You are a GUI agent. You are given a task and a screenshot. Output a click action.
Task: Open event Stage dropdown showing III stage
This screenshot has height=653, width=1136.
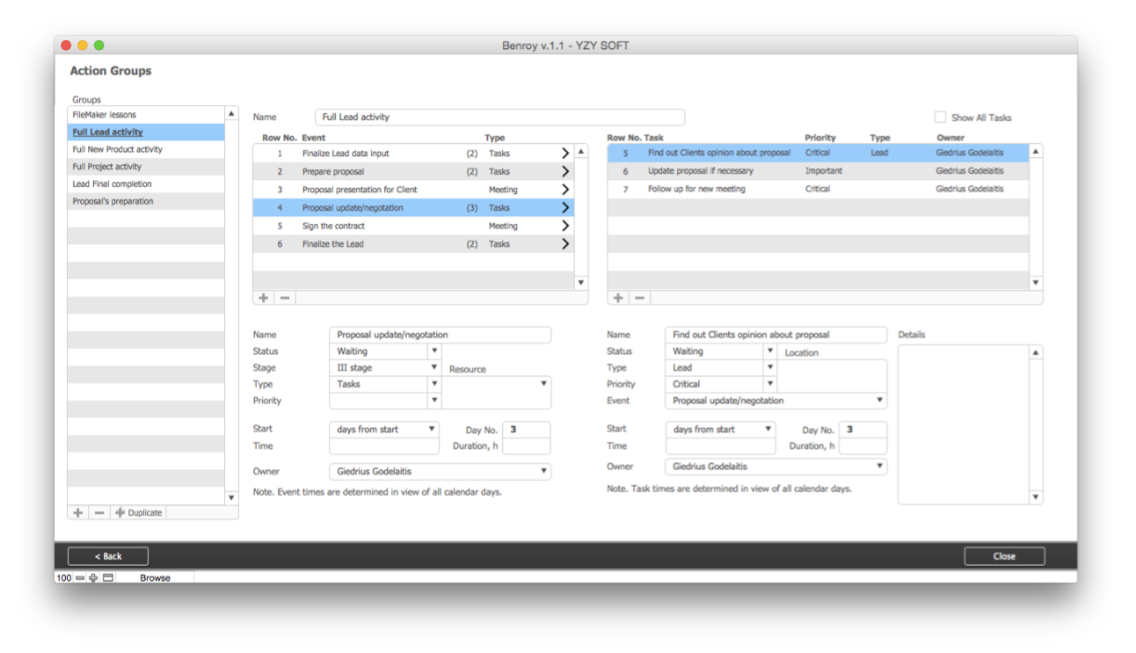pos(433,368)
